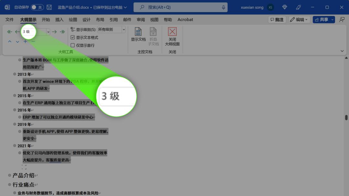
Task: Enable 仅显示首行 option
Action: (72, 45)
